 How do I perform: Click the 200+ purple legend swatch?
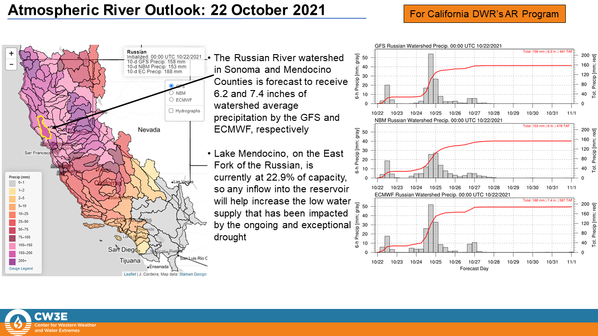[x=12, y=261]
